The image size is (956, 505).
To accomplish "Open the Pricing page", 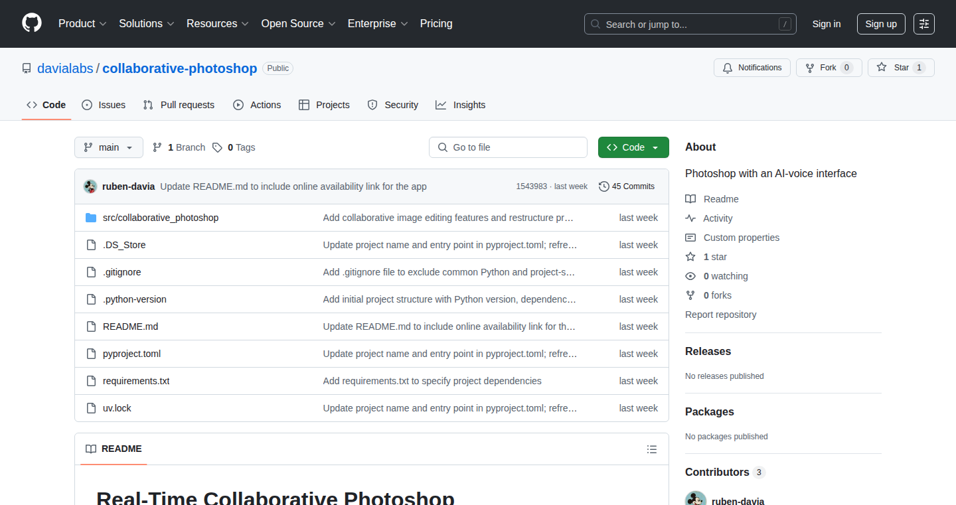I will pos(436,24).
